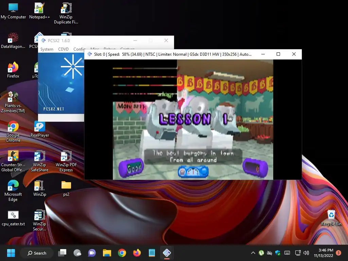
Task: Open the WinZip desktop shortcut
Action: pyautogui.click(x=39, y=188)
